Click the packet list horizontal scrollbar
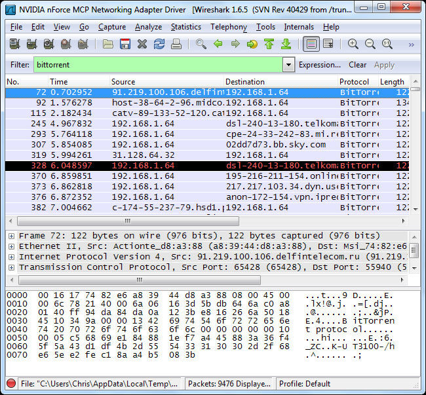The width and height of the screenshot is (426, 395). click(x=128, y=221)
